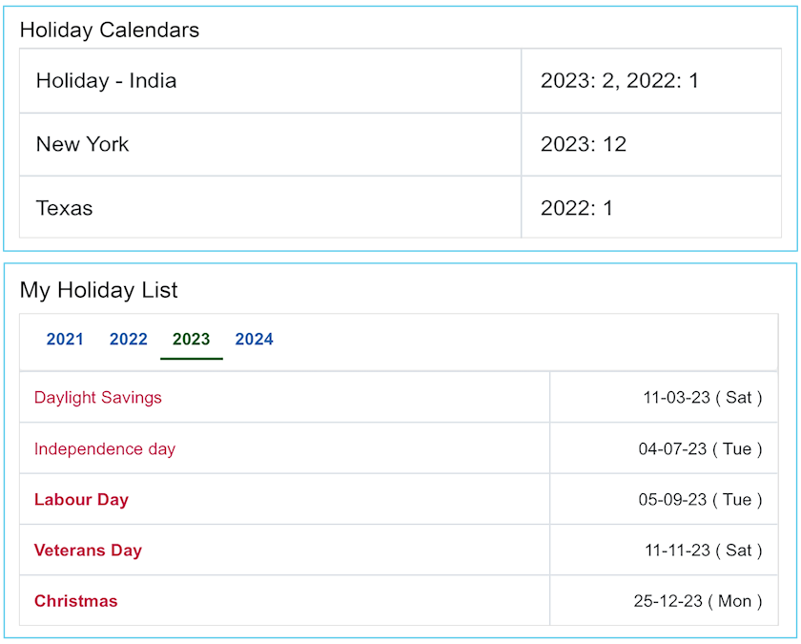Select the Independence day holiday
801x644 pixels.
pyautogui.click(x=105, y=449)
